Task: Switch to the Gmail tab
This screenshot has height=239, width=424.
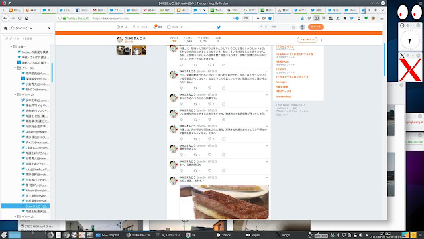Action: (x=99, y=10)
